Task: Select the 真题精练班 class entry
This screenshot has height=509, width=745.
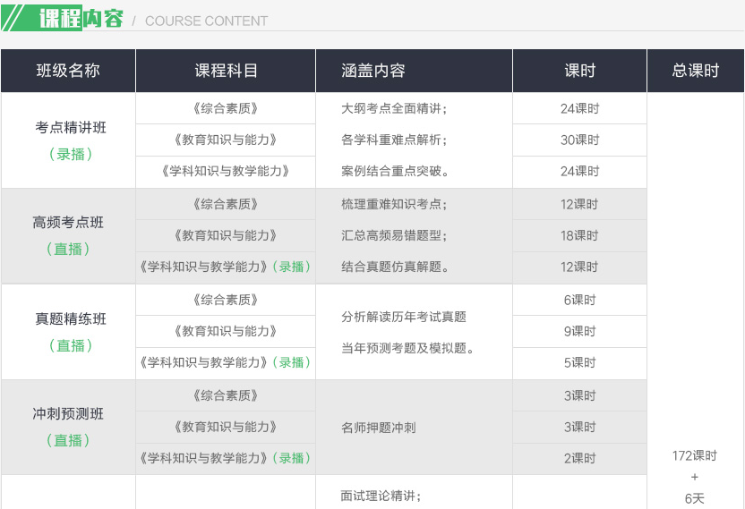Action: 71,319
